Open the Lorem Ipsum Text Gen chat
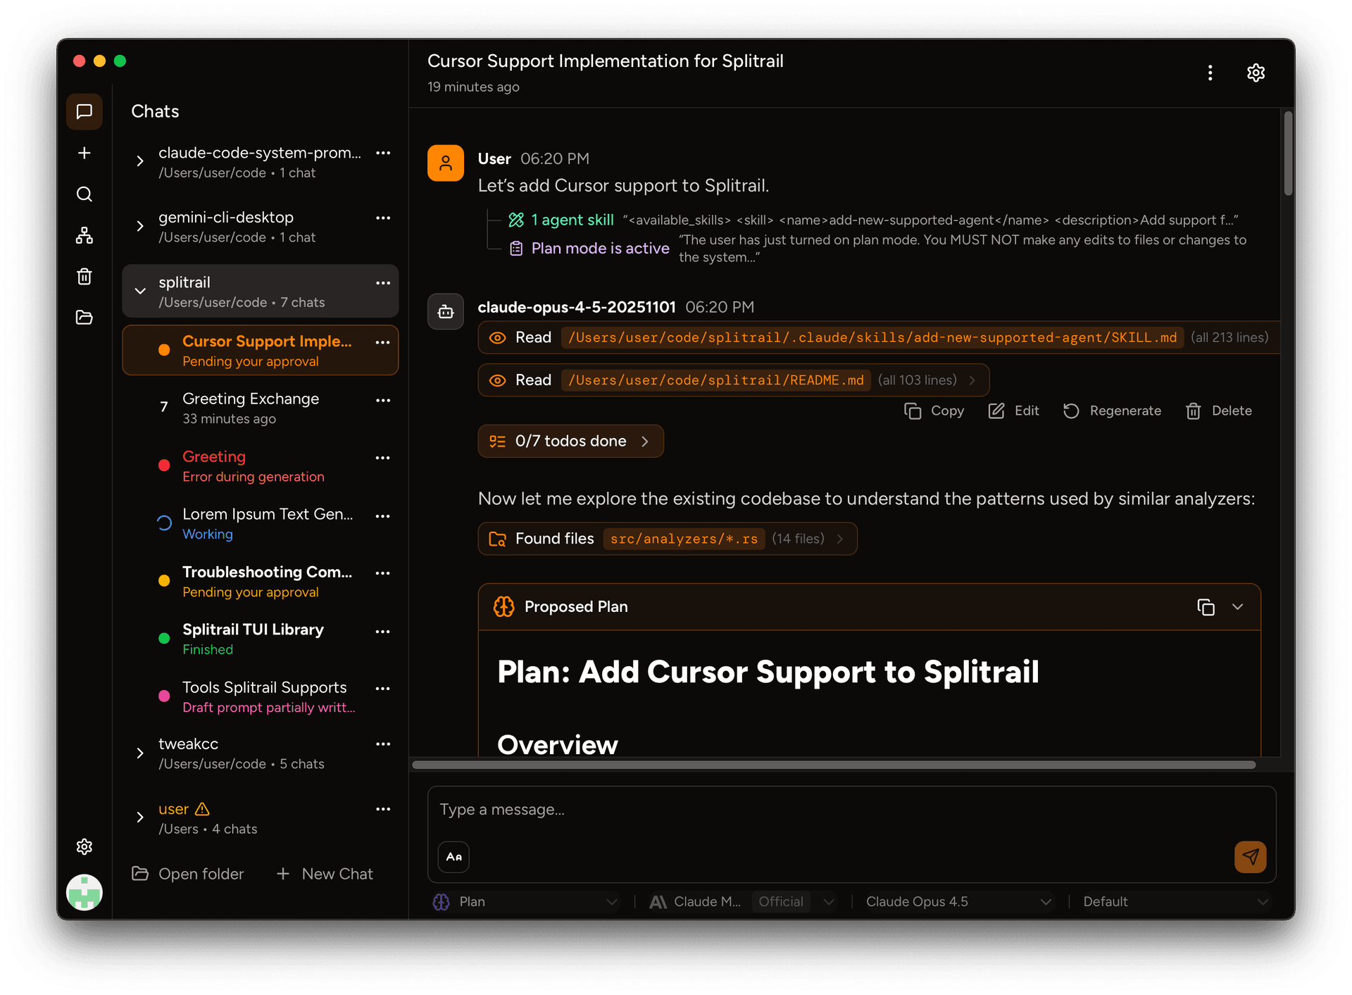1352x995 pixels. (260, 524)
